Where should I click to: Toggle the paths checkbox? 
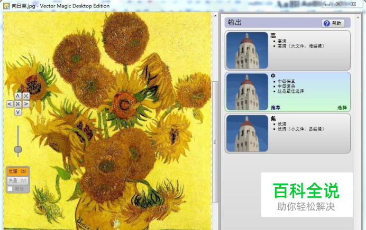tap(10, 188)
